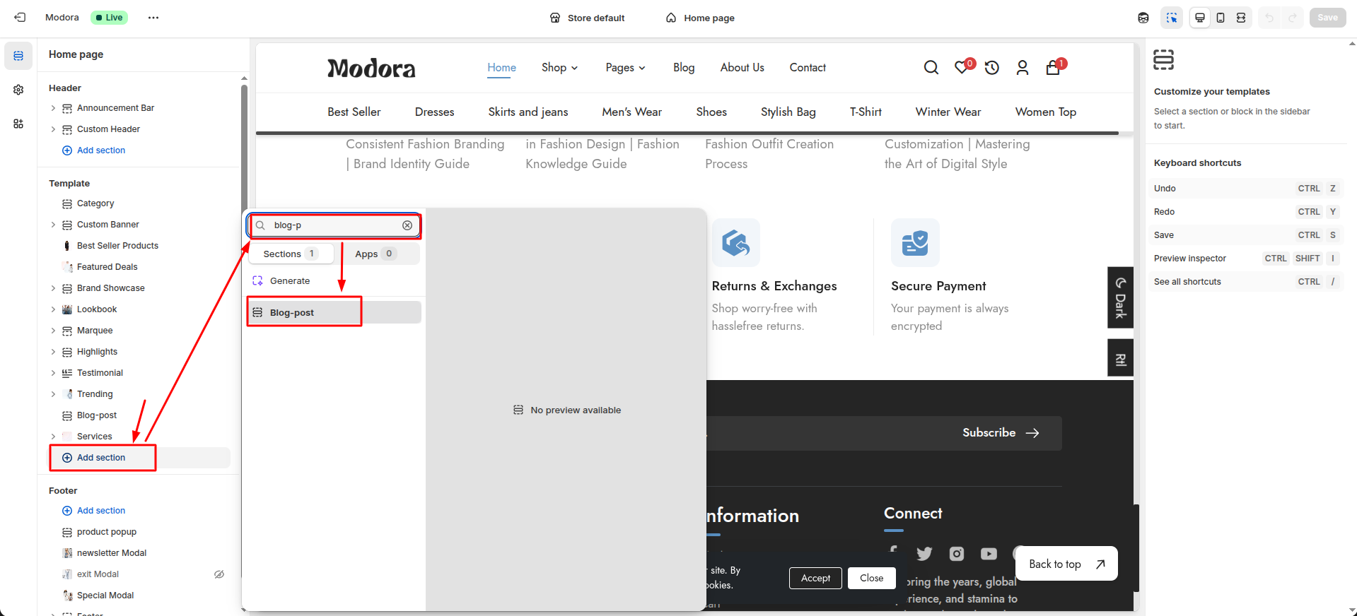
Task: Open the Shop dropdown in store nav
Action: click(560, 67)
